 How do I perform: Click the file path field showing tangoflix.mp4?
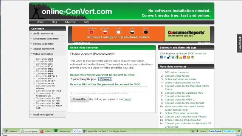pos(84,79)
